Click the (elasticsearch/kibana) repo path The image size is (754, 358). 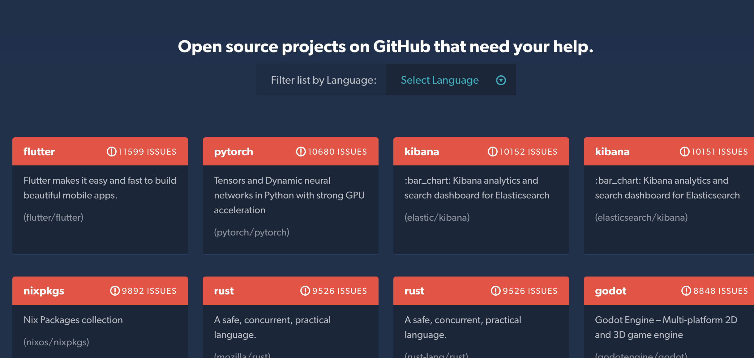click(x=641, y=218)
